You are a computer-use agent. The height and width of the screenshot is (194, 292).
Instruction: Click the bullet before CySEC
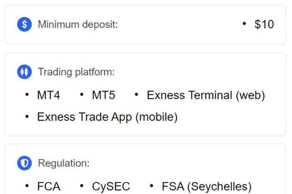82,186
